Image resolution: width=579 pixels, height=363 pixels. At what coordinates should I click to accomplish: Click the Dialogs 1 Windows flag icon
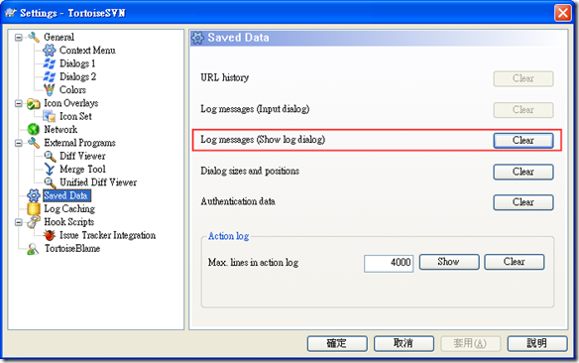(50, 63)
